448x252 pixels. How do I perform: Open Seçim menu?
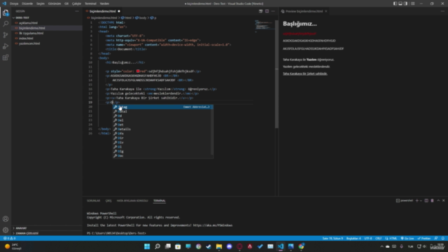pyautogui.click(x=41, y=3)
